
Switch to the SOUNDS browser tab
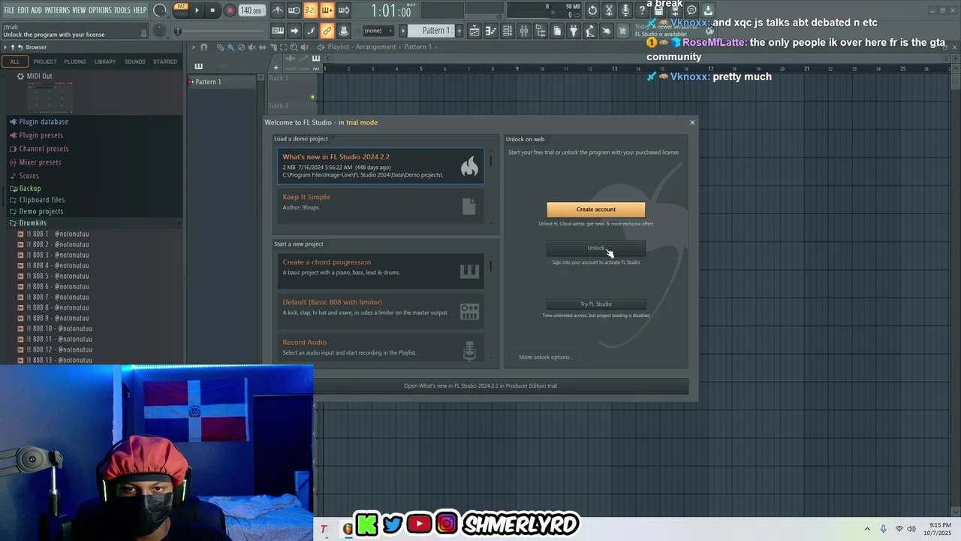click(135, 62)
